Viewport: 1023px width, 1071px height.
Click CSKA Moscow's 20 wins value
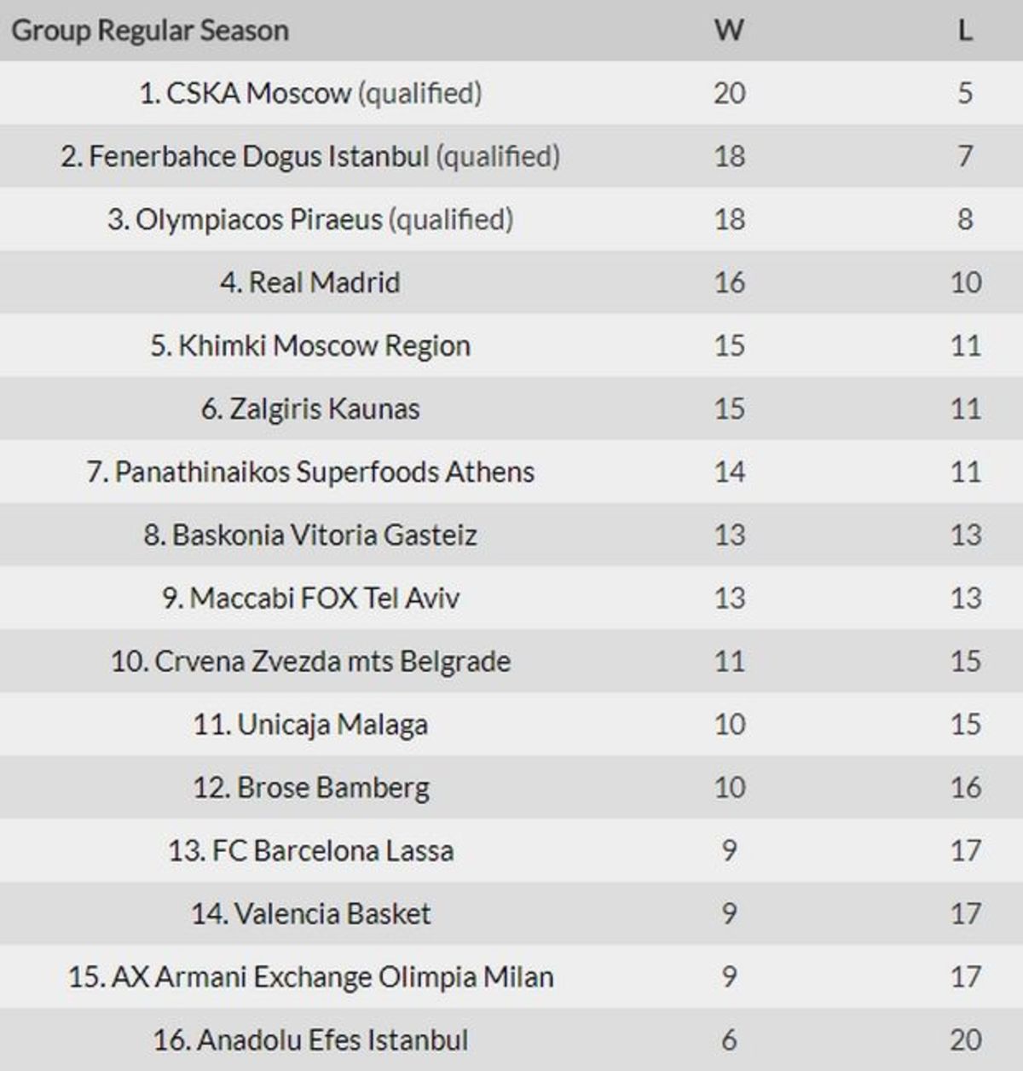point(730,93)
